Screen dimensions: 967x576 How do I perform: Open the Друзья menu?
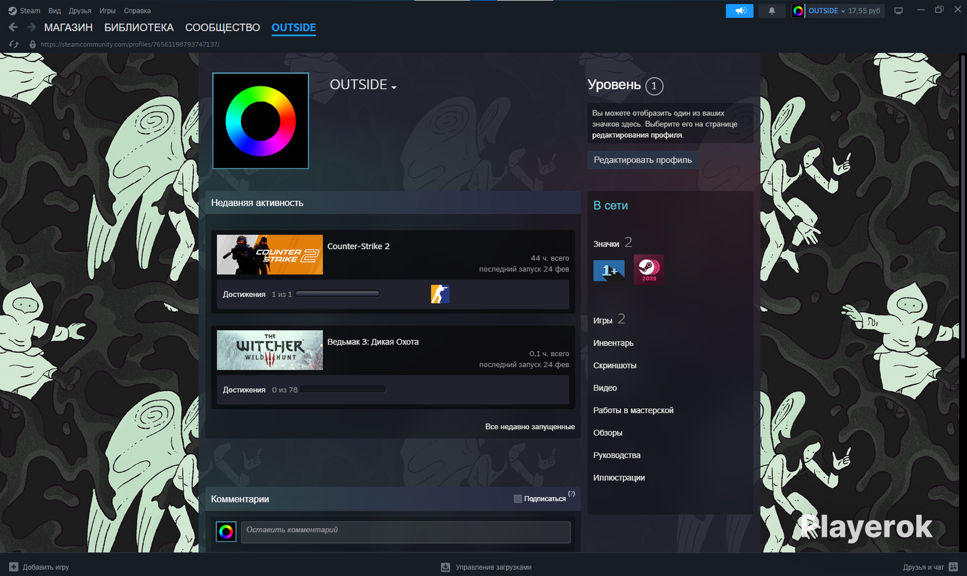[80, 11]
